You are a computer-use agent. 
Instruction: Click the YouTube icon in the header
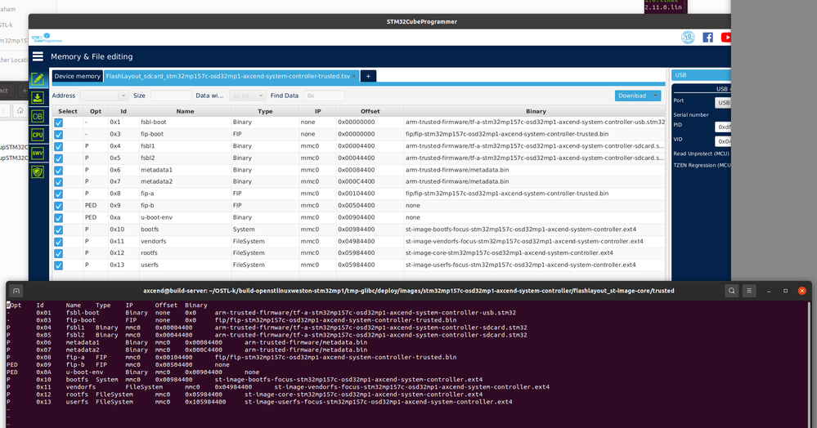726,38
